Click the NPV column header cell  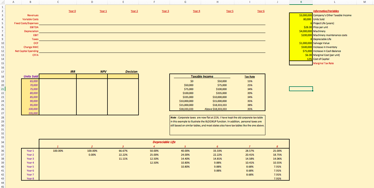(103, 72)
